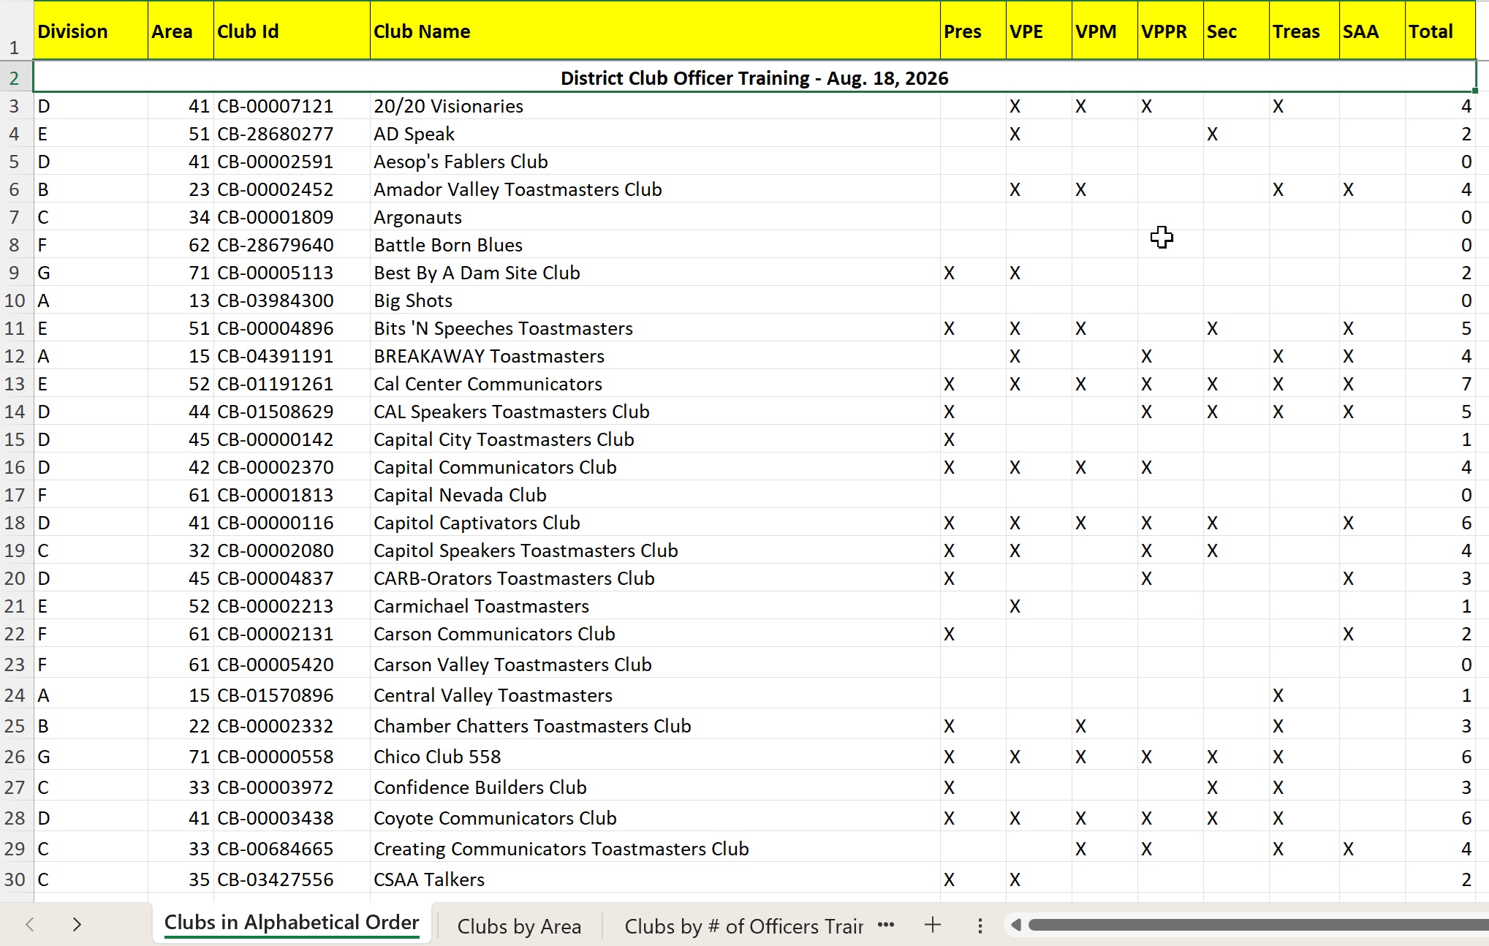This screenshot has height=946, width=1489.
Task: Select the Pres column header cell
Action: (973, 31)
